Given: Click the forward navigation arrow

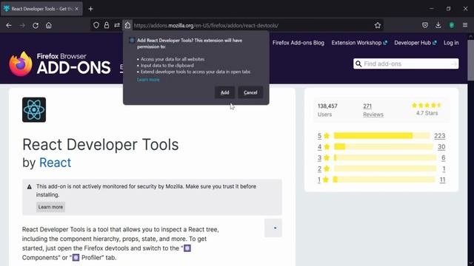Looking at the screenshot, I should [22, 25].
